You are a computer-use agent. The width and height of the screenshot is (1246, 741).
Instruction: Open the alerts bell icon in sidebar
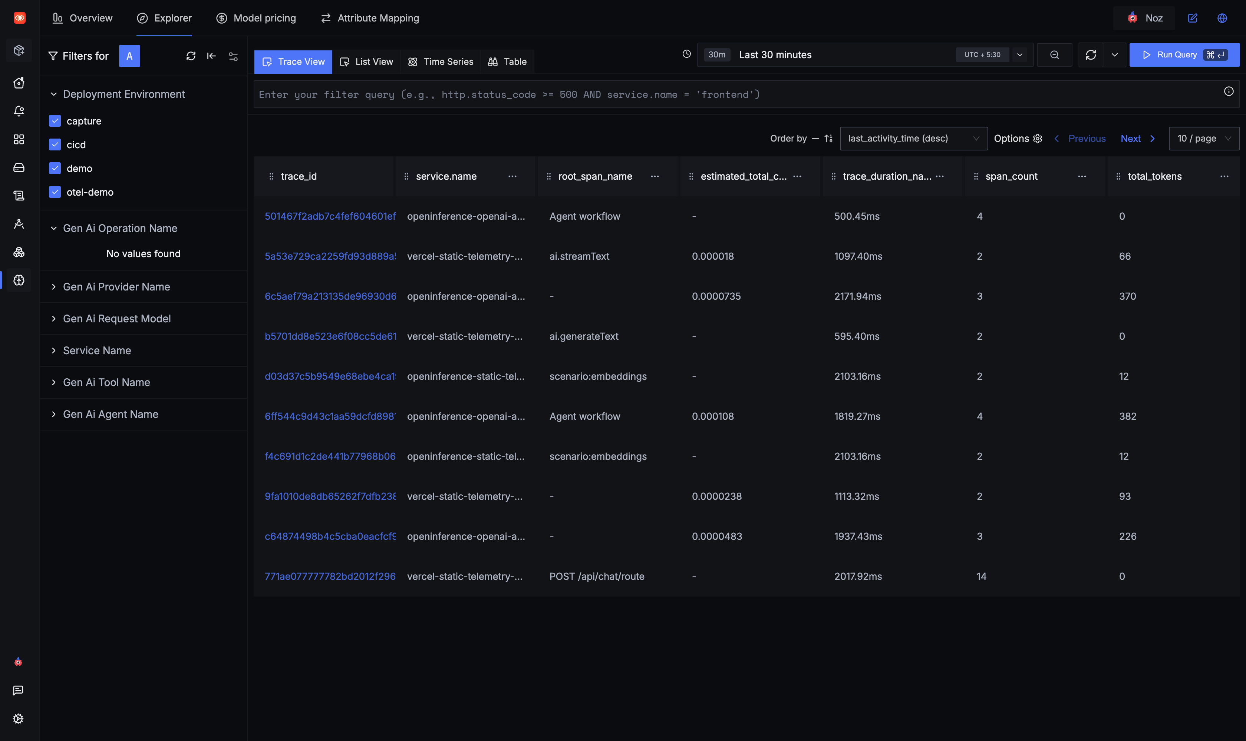[x=19, y=111]
